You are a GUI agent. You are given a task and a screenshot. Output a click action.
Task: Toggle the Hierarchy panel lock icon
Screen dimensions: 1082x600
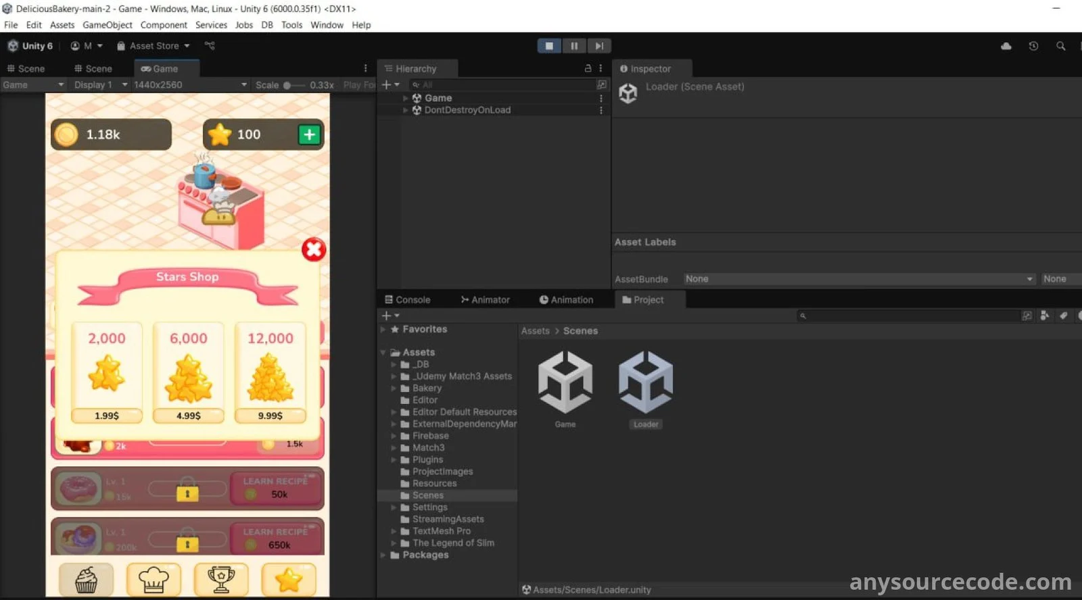tap(588, 68)
